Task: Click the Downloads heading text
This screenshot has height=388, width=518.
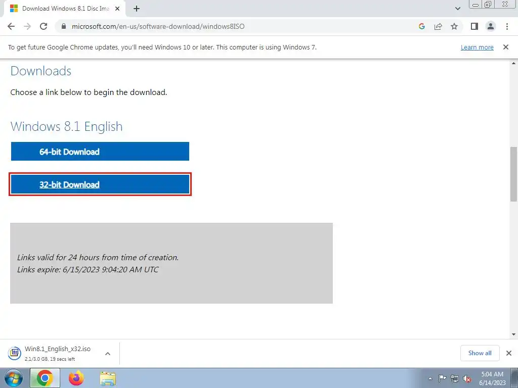Action: (x=41, y=71)
